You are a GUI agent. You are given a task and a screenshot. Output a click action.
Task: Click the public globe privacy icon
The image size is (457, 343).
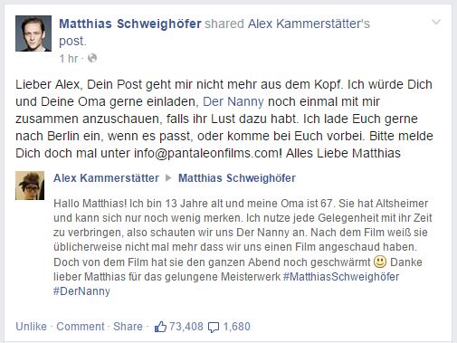(92, 58)
